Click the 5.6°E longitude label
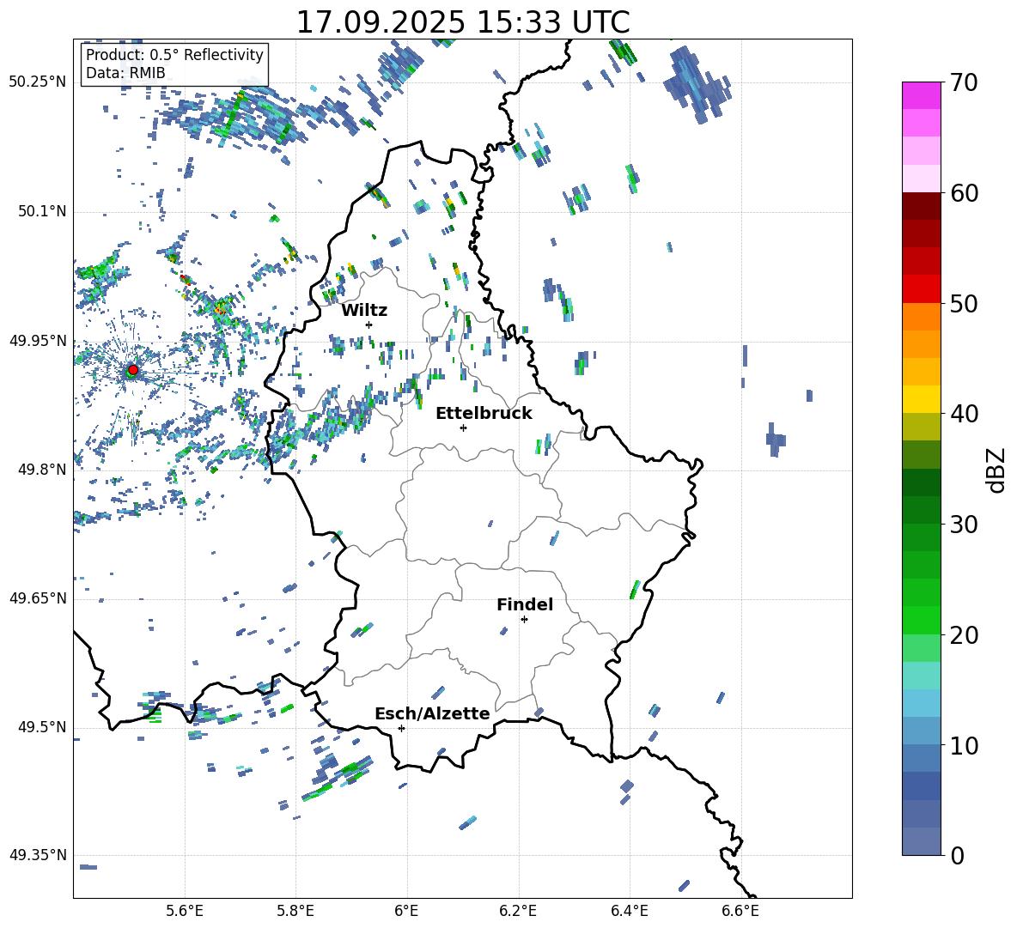The height and width of the screenshot is (928, 1017). click(x=184, y=911)
